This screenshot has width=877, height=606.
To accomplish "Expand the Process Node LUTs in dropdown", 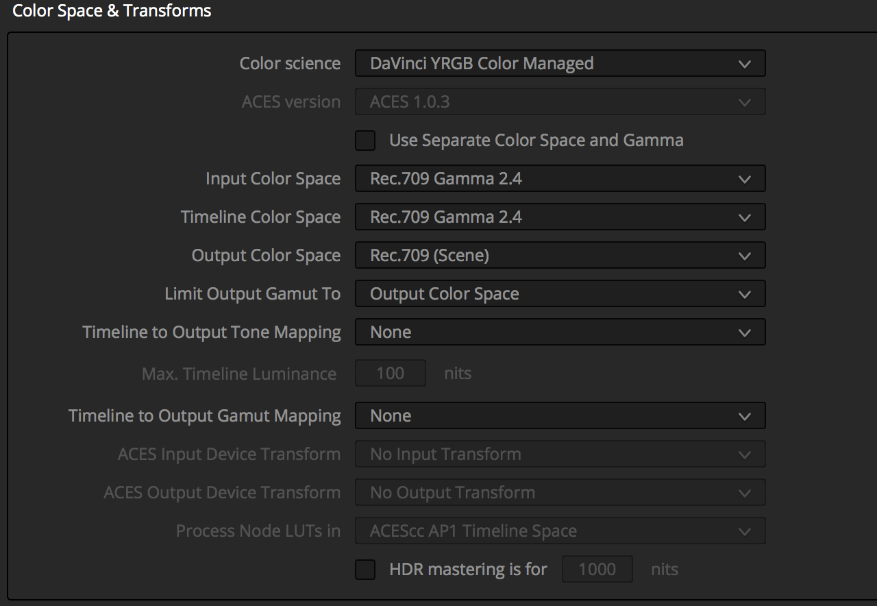I will [x=560, y=531].
